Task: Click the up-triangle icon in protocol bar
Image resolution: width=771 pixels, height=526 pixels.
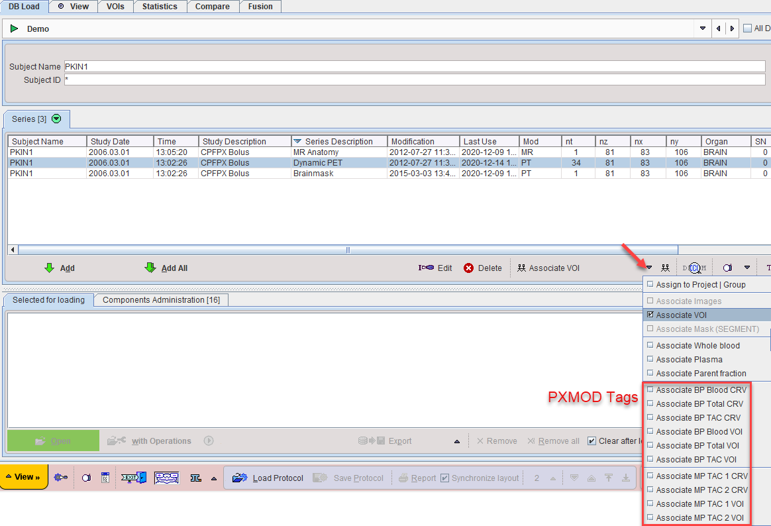Action: tap(591, 478)
